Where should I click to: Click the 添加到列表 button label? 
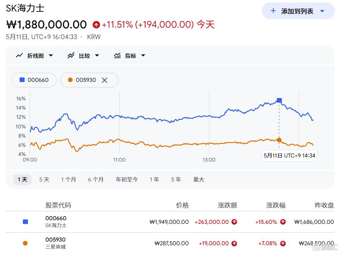[297, 11]
